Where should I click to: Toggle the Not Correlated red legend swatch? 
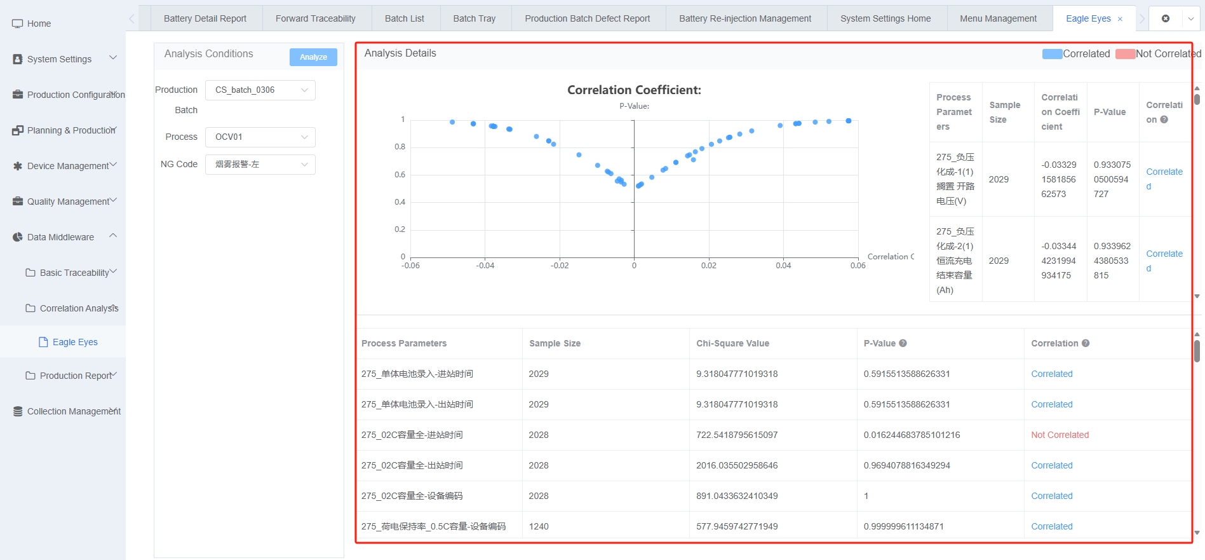pos(1125,54)
